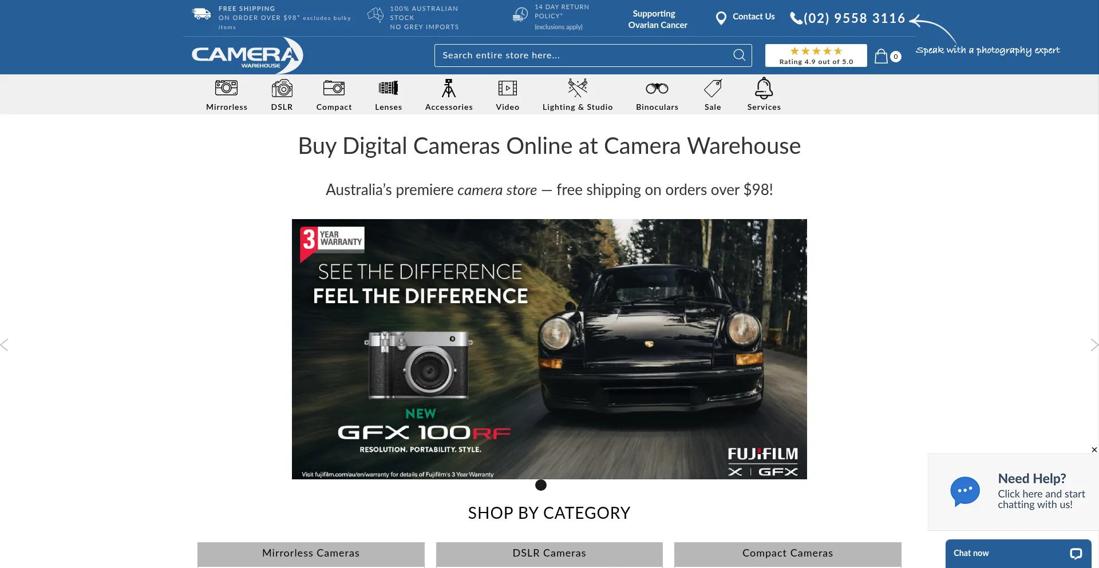The height and width of the screenshot is (568, 1099).
Task: Advance the banner with the right arrow
Action: coord(1095,344)
